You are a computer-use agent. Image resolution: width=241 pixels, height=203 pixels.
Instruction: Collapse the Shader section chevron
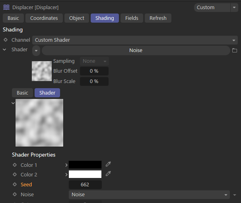5,50
